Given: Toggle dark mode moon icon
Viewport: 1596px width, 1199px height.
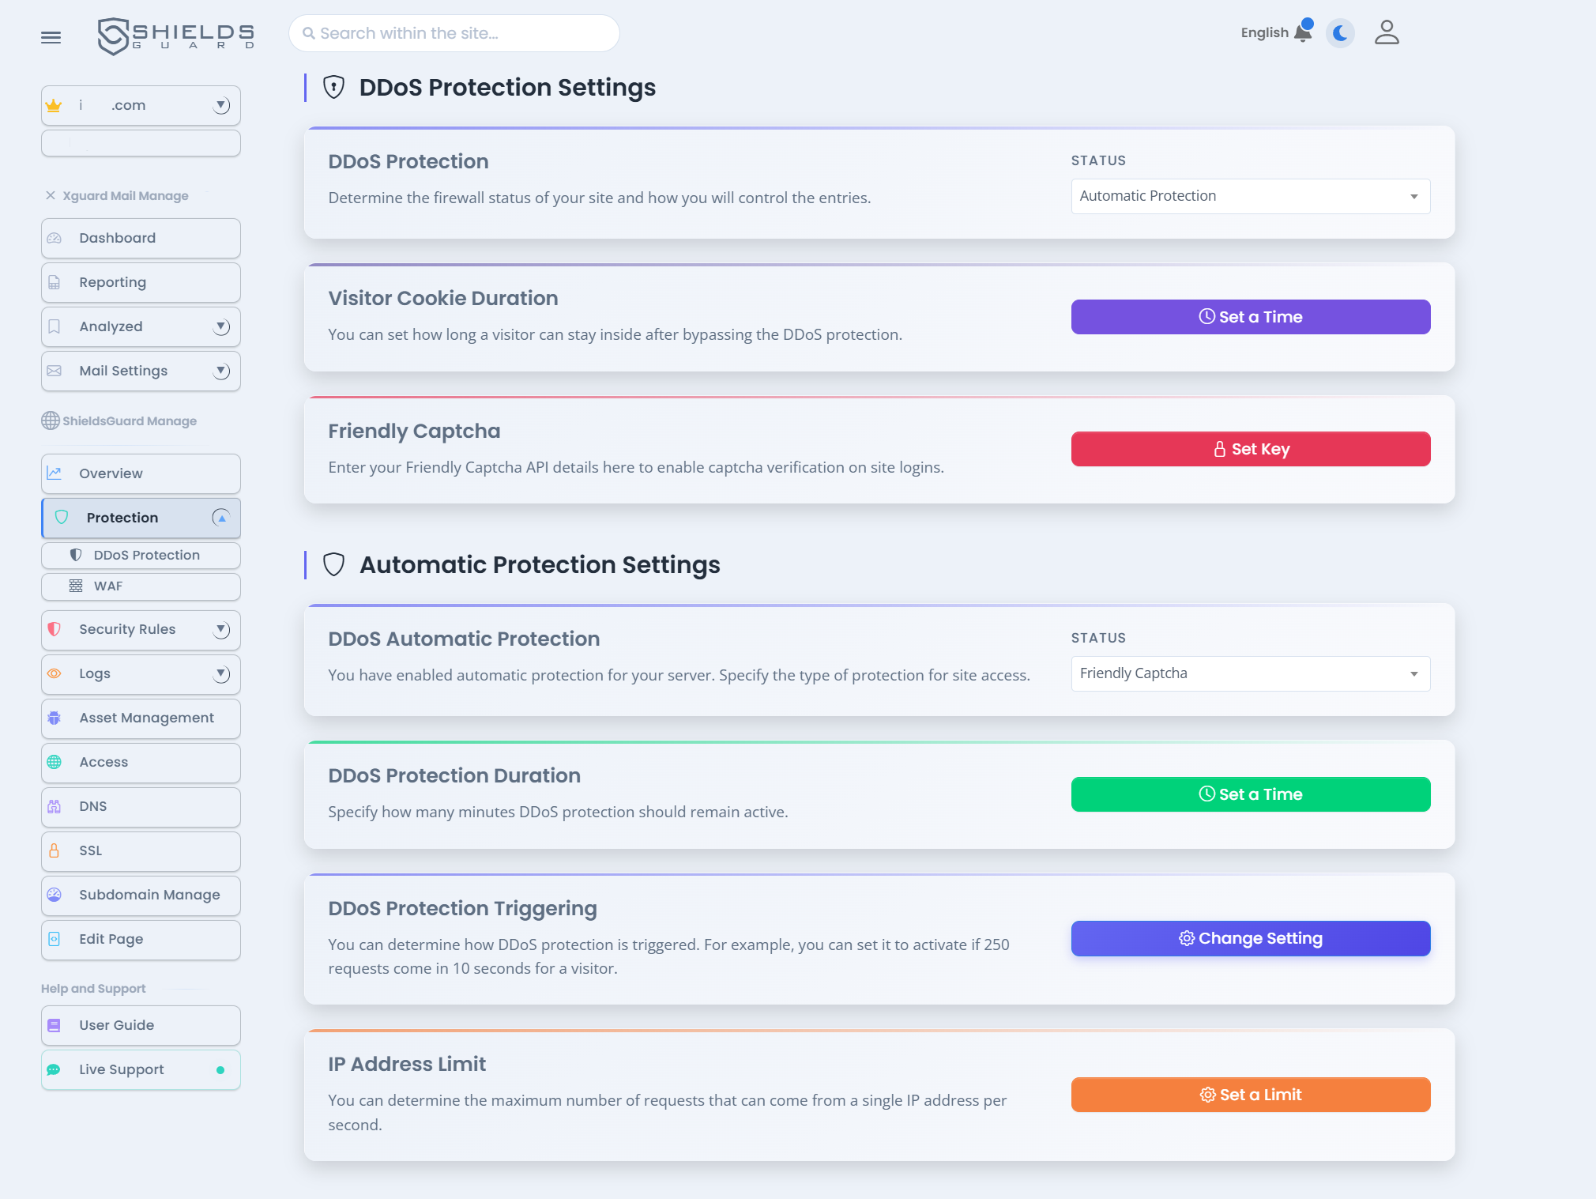Looking at the screenshot, I should point(1340,33).
